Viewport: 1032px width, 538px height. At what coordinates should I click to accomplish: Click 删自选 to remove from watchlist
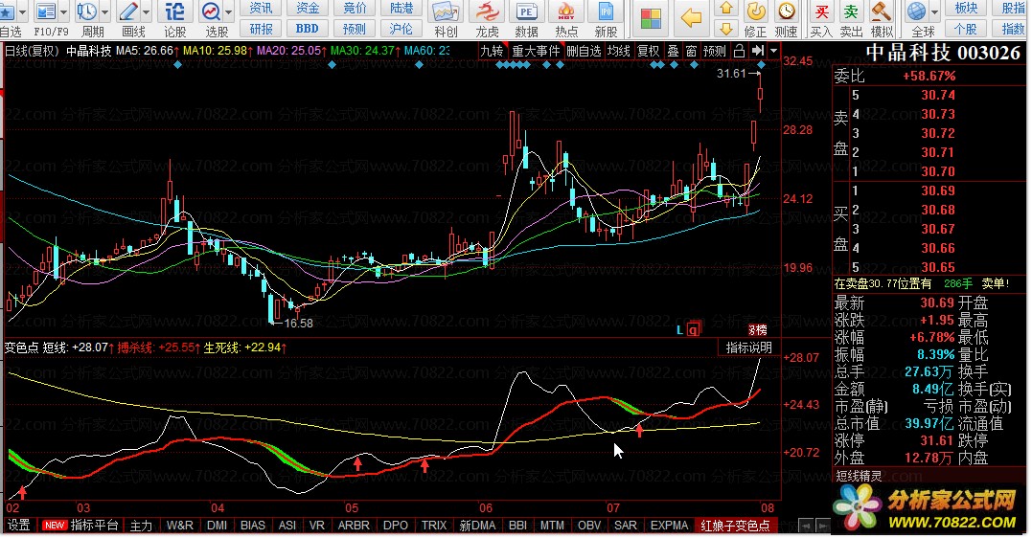point(584,51)
